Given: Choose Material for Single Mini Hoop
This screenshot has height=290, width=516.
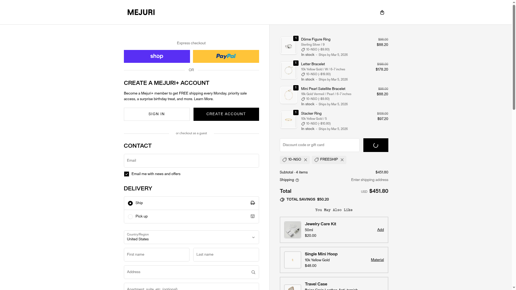Looking at the screenshot, I should (x=377, y=260).
